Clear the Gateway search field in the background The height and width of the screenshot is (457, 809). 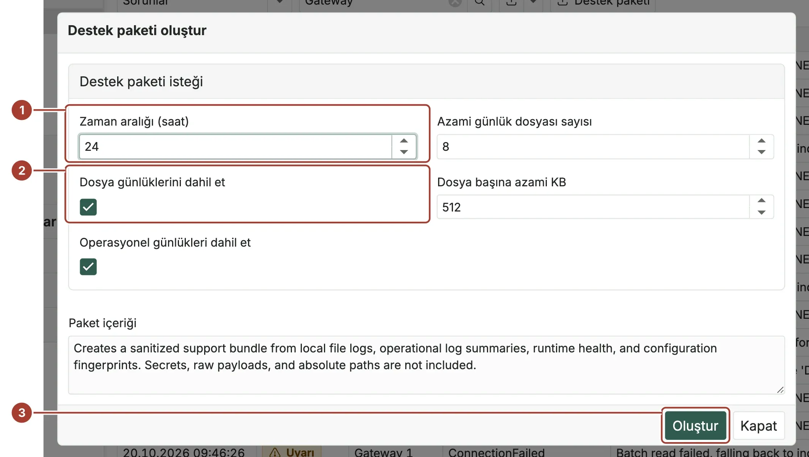[455, 3]
